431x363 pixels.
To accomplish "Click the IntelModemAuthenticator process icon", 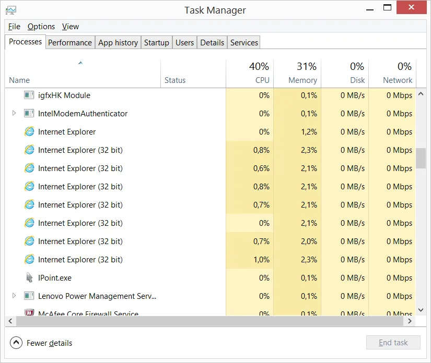I will tap(29, 113).
